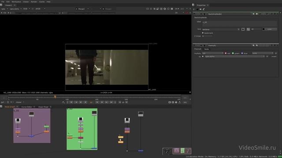The width and height of the screenshot is (282, 158).
Task: Click the export icon near timeline end
Action: (x=179, y=102)
